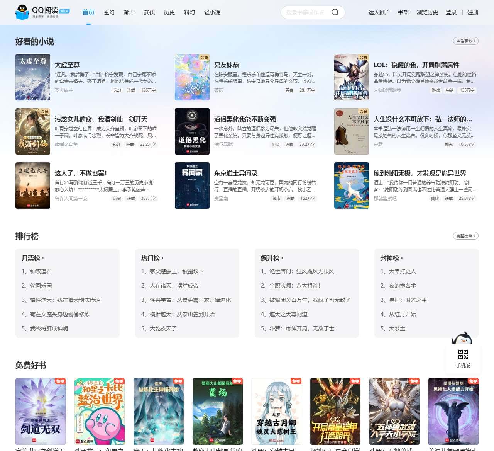
Task: Open the 轻小说 category tab
Action: (x=212, y=12)
